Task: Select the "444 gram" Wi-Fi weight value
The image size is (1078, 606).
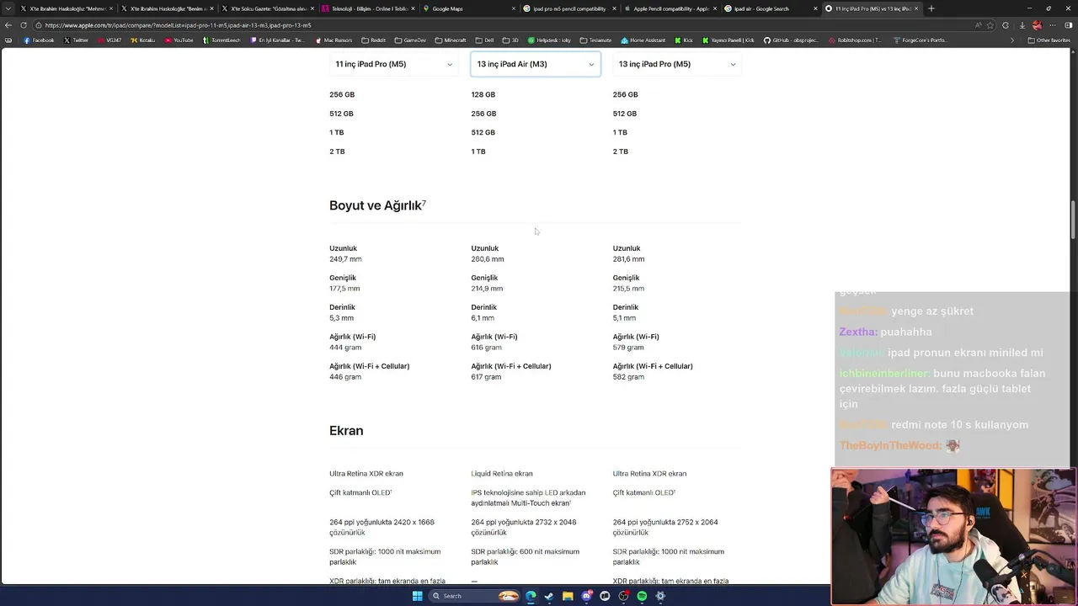Action: pyautogui.click(x=345, y=348)
